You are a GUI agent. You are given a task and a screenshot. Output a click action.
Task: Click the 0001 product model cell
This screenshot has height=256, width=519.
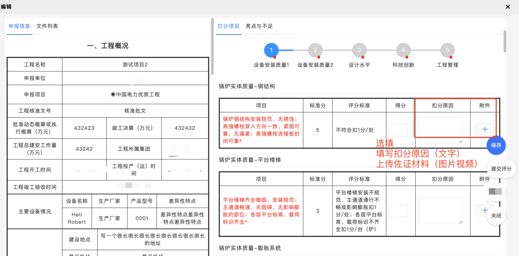(x=142, y=218)
